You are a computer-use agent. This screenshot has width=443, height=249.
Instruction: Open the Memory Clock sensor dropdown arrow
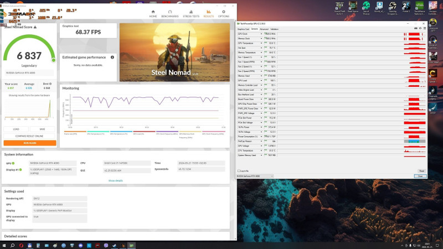(x=261, y=38)
